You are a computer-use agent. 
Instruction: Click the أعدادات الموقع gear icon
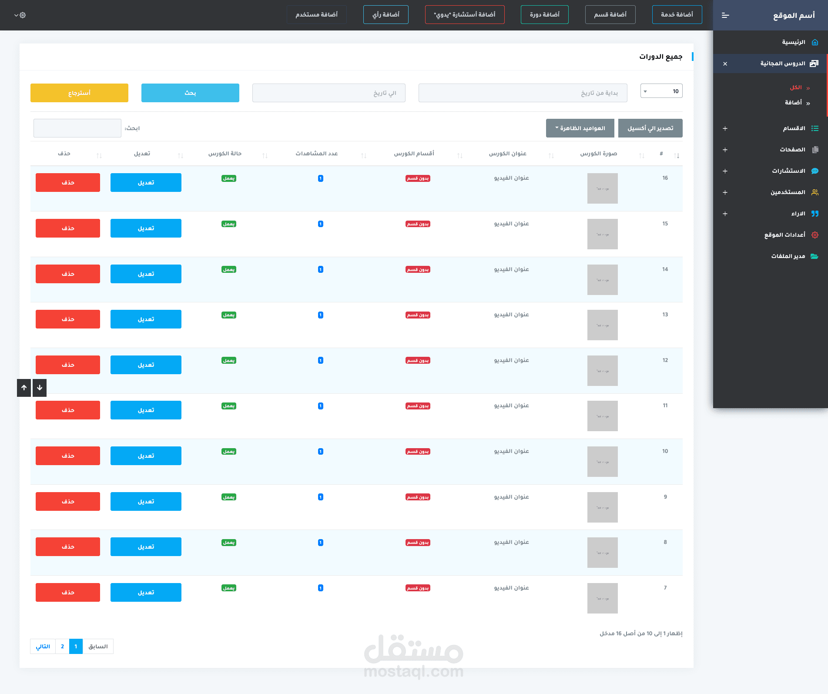pos(815,235)
